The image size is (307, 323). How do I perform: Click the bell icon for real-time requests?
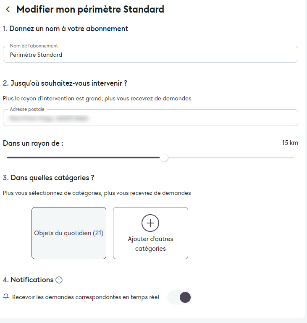point(6,297)
